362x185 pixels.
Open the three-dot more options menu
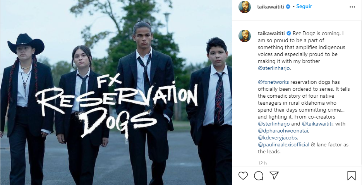coord(352,7)
